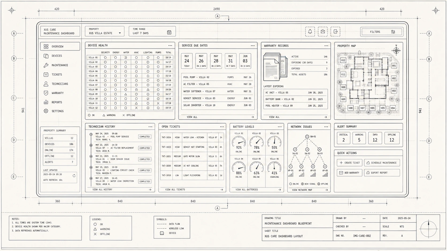Click the AP-05 signal bars icon
Viewport: 447px width, 251px height.
click(325, 175)
